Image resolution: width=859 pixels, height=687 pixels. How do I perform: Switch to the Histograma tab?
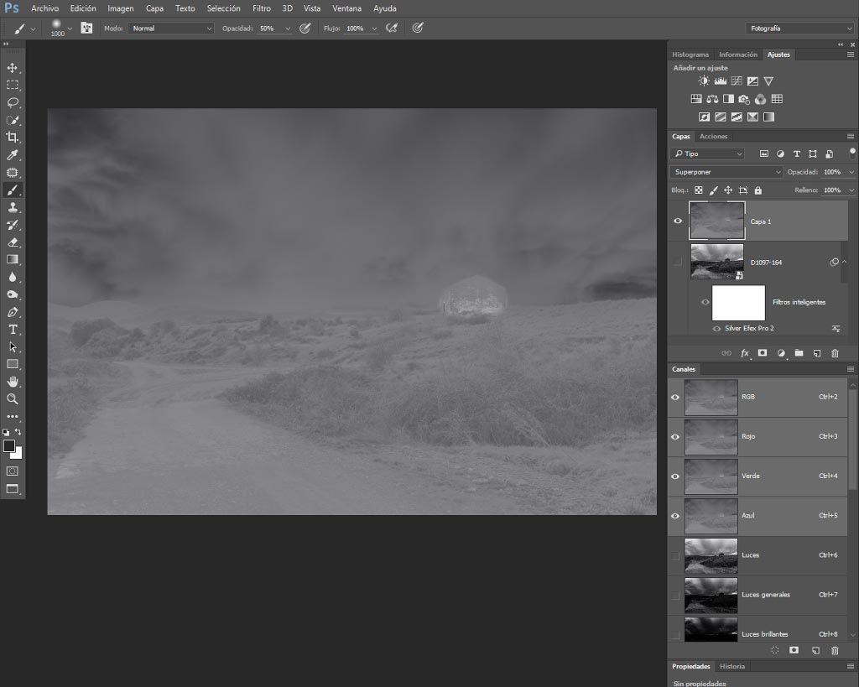pyautogui.click(x=690, y=55)
